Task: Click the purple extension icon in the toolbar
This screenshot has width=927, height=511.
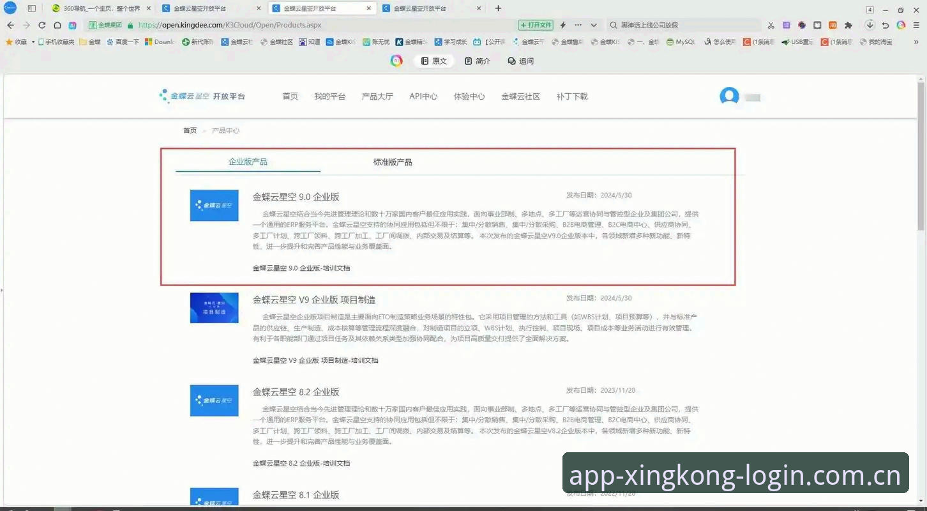Action: (786, 25)
